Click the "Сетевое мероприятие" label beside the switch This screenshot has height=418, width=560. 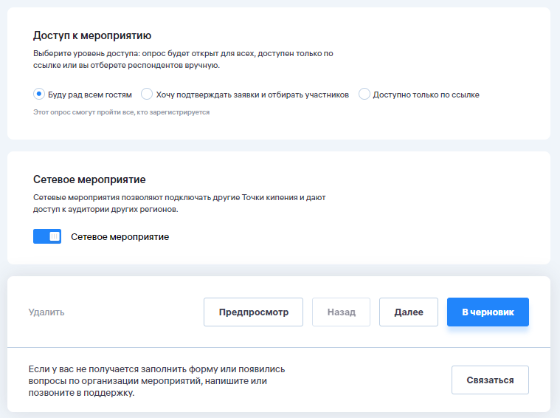click(x=120, y=237)
